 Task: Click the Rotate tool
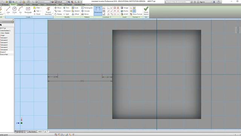click(x=58, y=14)
